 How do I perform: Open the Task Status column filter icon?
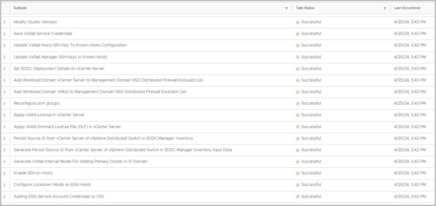coord(384,8)
